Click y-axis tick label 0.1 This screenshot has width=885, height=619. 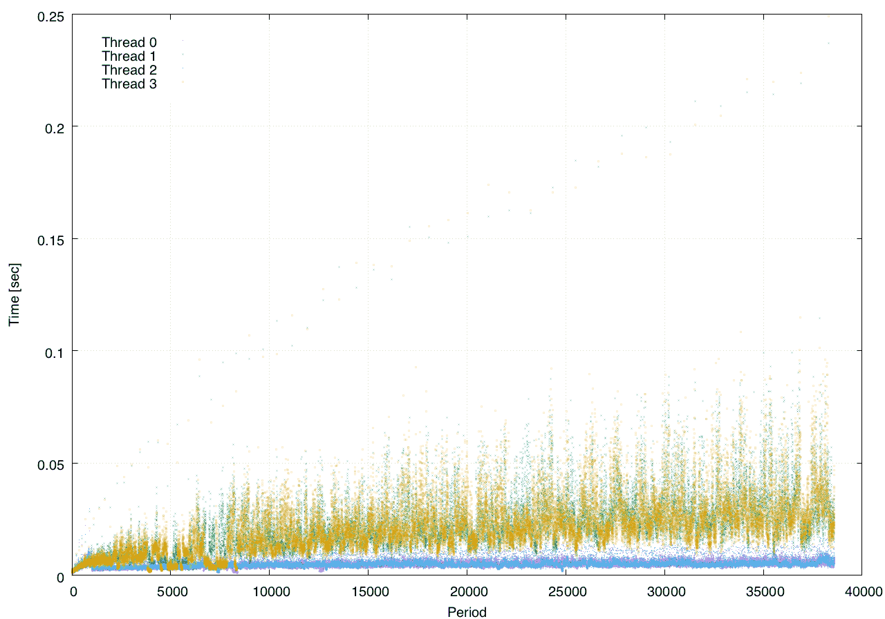click(x=53, y=352)
